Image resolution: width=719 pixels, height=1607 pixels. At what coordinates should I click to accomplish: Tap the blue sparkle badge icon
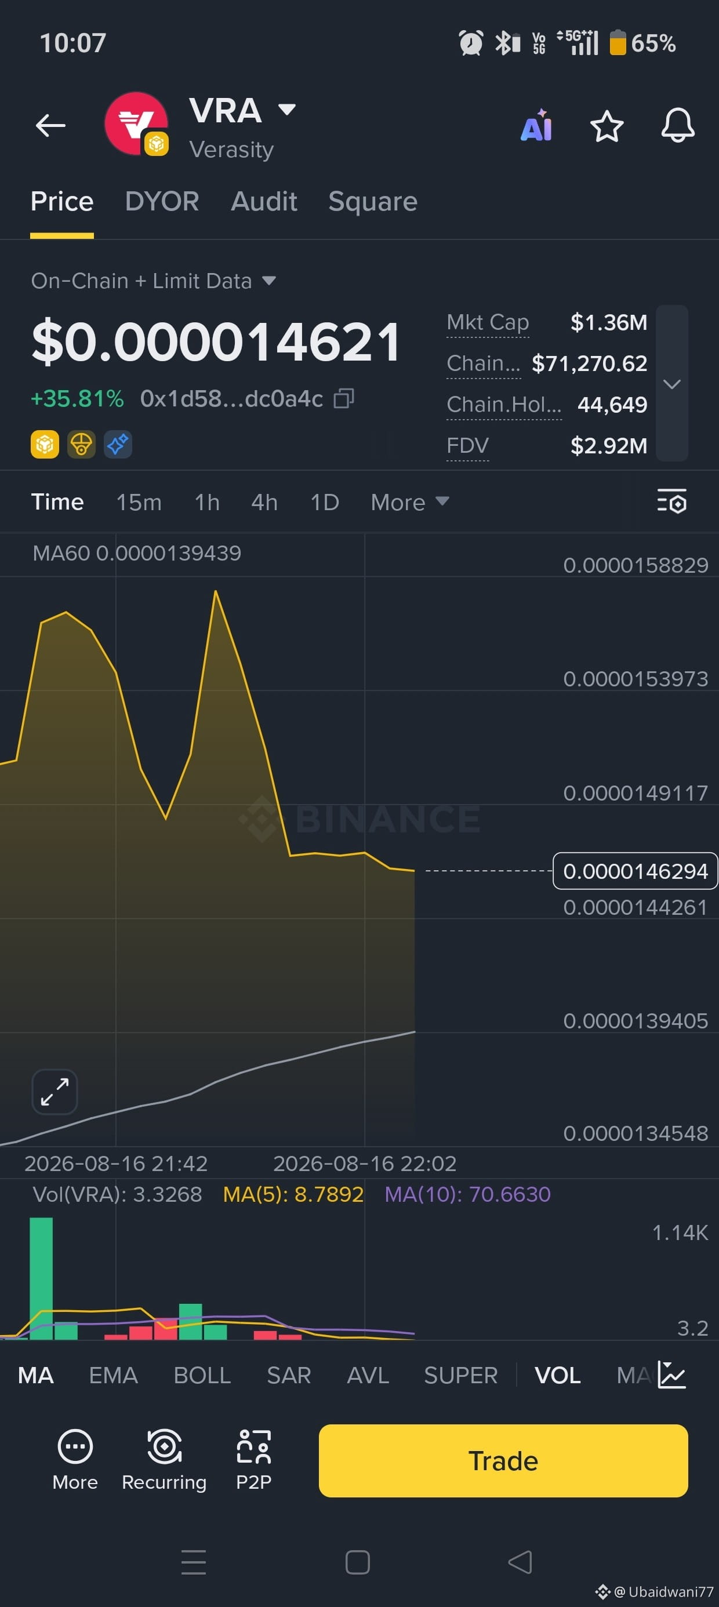118,444
